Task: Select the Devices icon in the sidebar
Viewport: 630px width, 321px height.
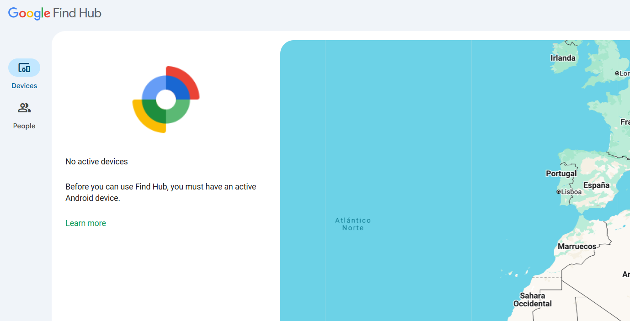Action: coord(24,68)
